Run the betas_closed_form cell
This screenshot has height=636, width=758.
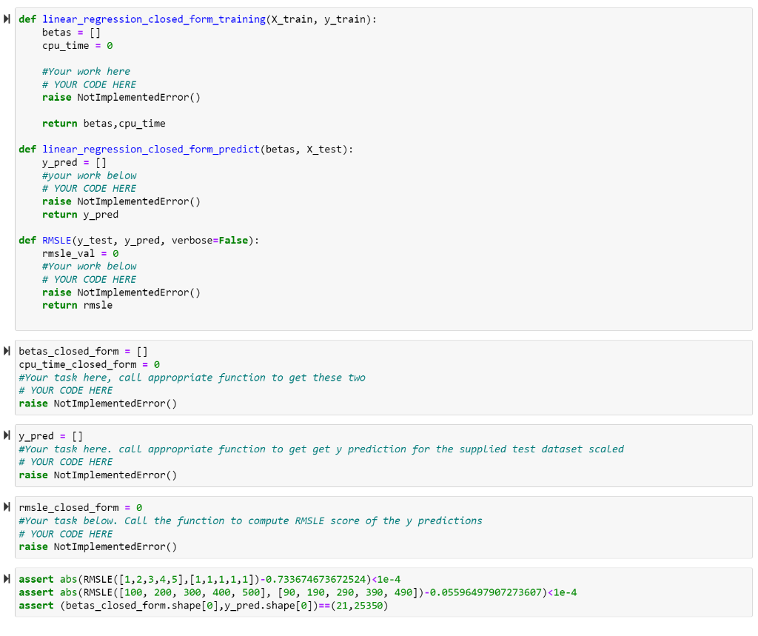(x=7, y=351)
